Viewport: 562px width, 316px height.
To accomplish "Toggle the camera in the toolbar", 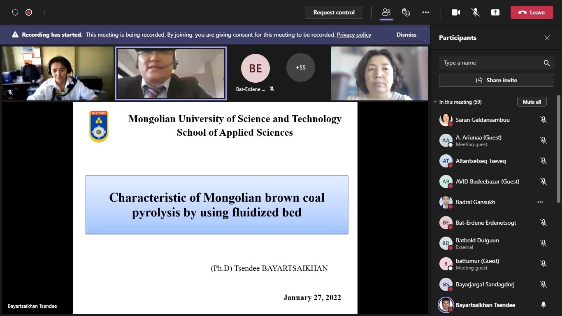I will 456,12.
